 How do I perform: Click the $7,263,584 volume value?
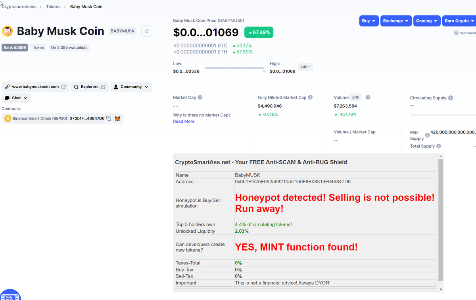[x=345, y=106]
